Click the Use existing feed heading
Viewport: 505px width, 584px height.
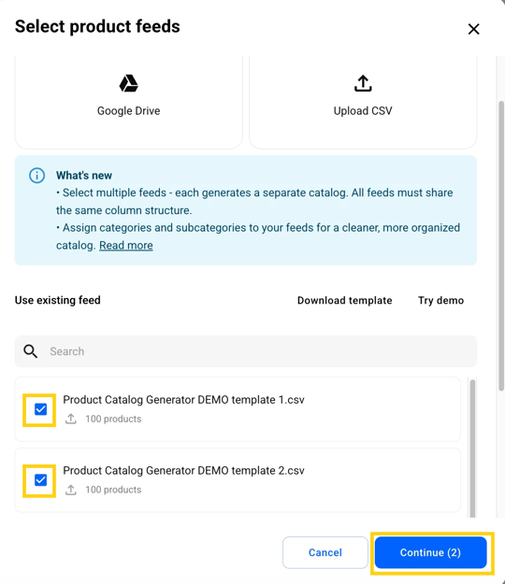(58, 300)
